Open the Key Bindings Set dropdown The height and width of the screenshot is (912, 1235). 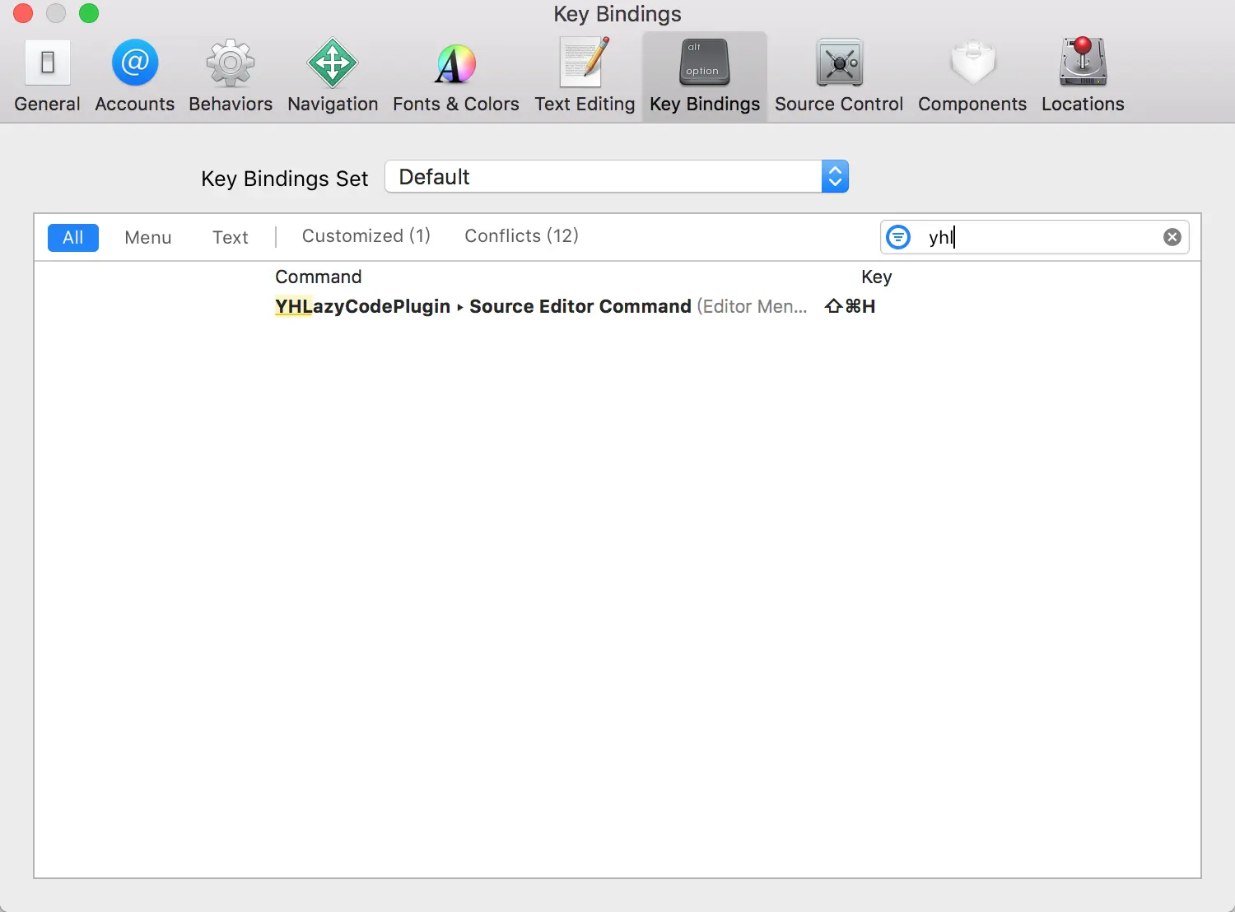(x=617, y=177)
